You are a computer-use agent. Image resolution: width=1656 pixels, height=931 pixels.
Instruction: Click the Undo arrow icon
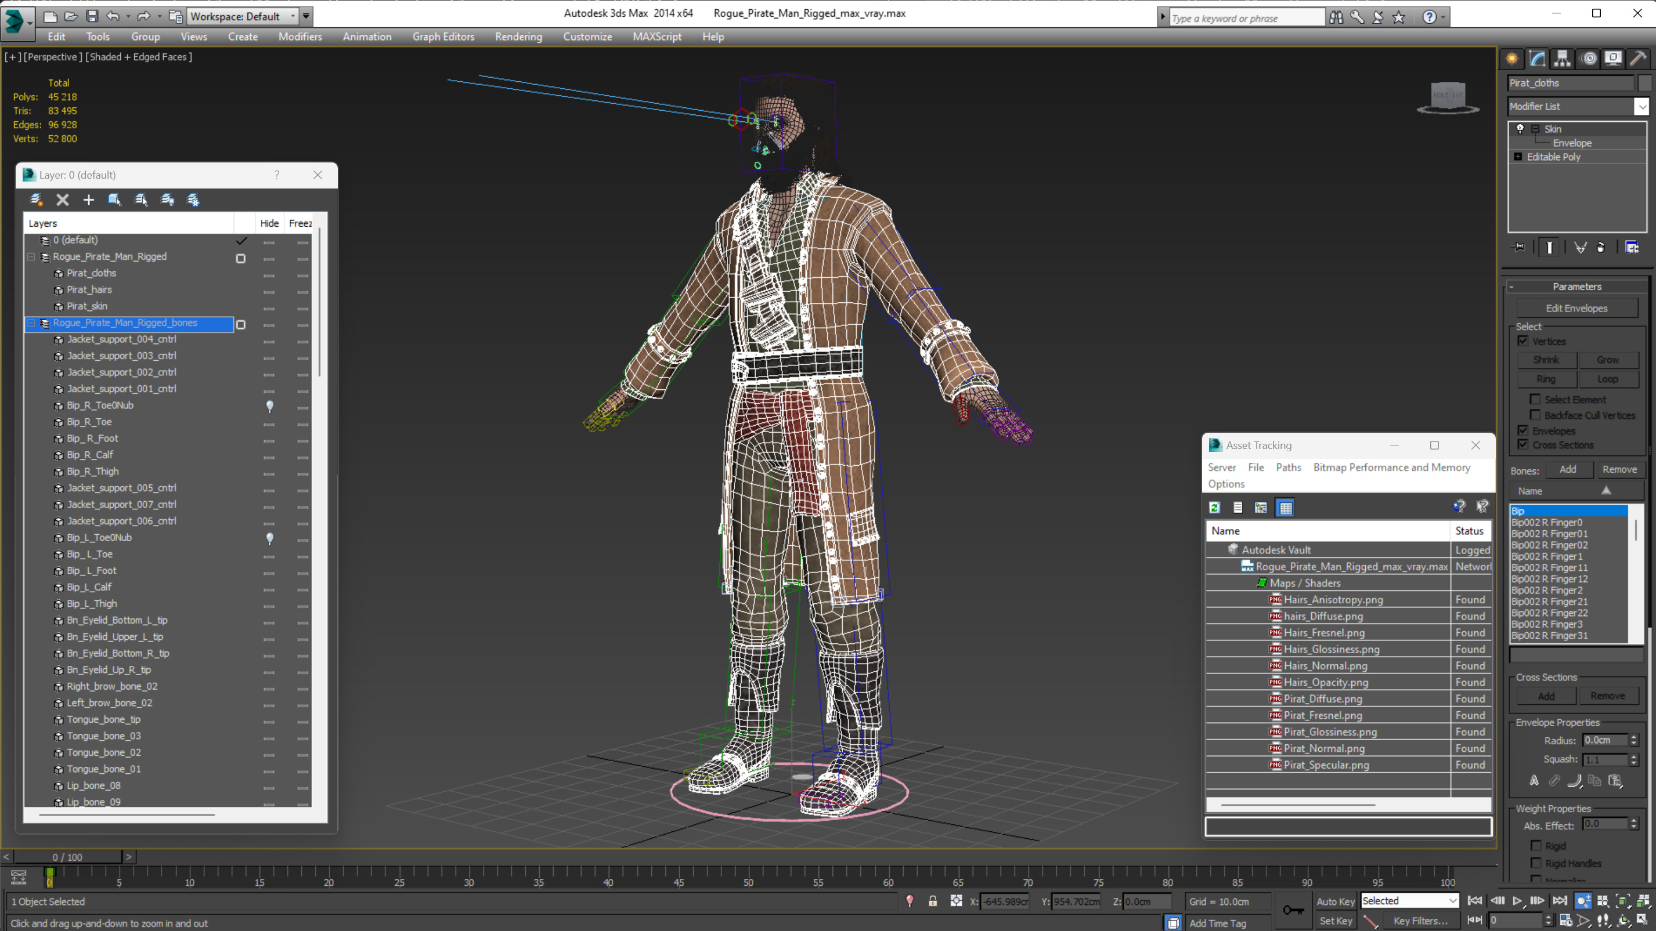coord(113,16)
